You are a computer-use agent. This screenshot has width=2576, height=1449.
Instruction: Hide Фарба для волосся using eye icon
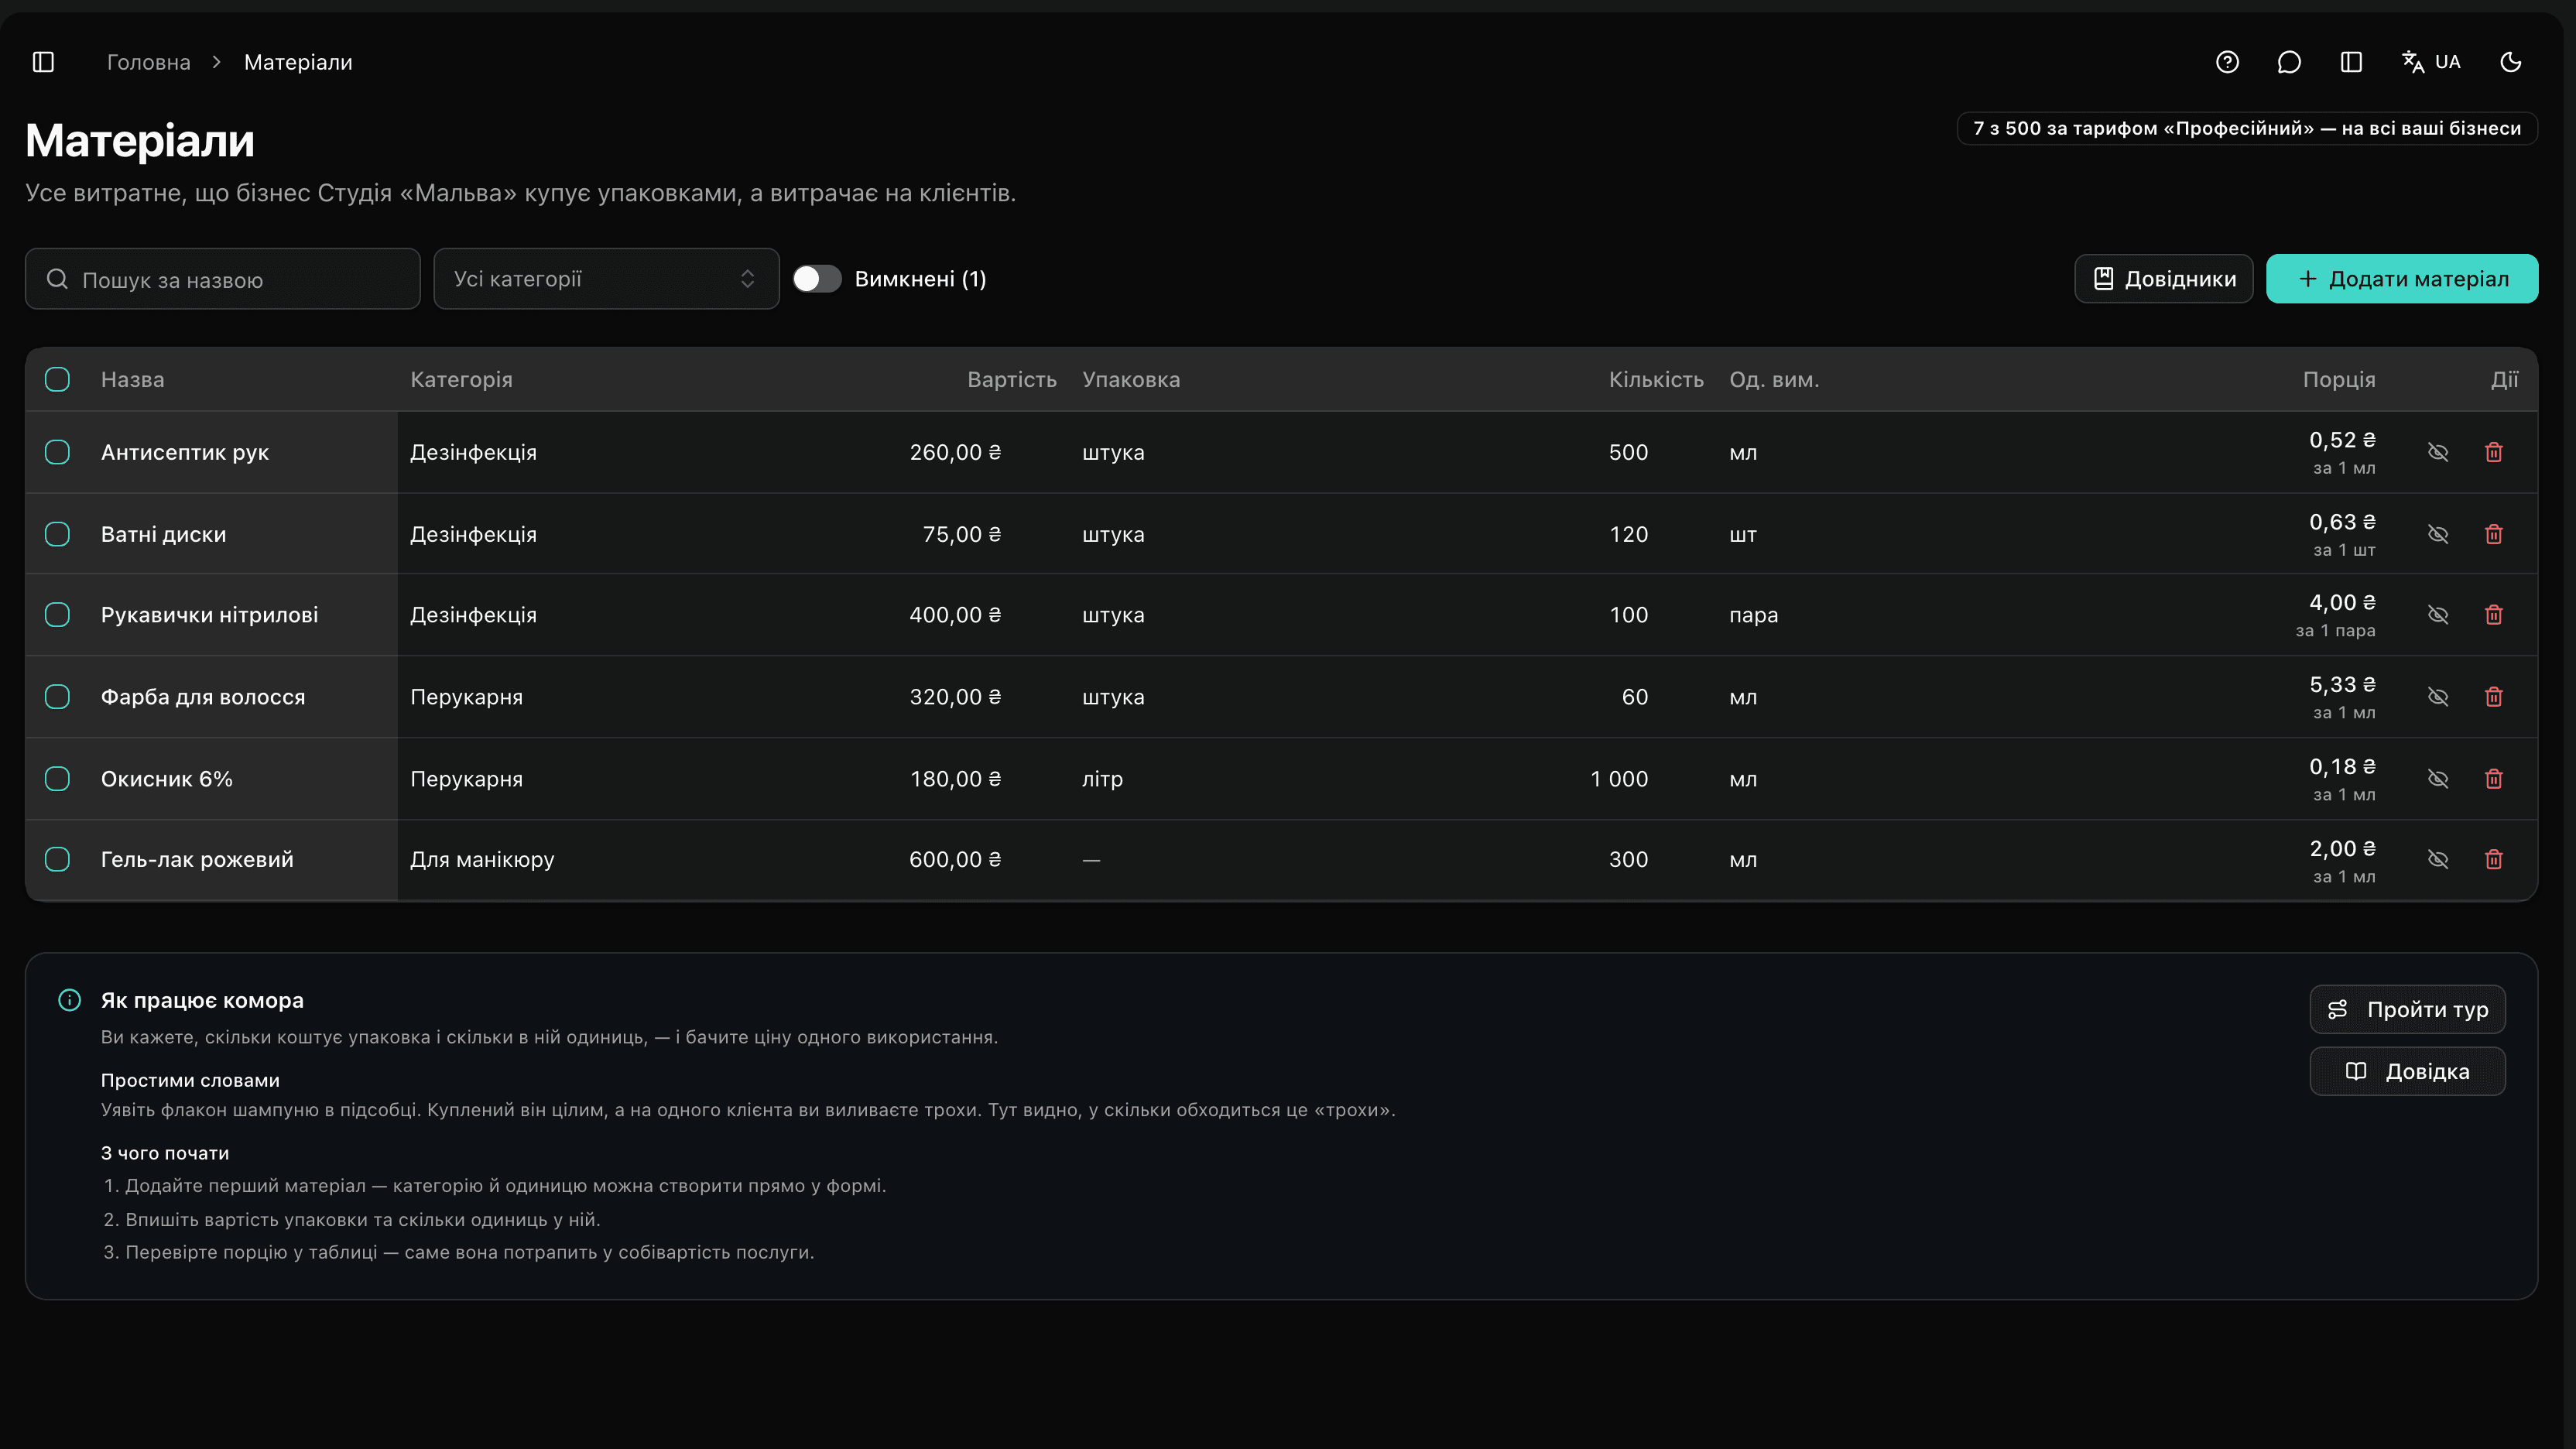point(2438,697)
